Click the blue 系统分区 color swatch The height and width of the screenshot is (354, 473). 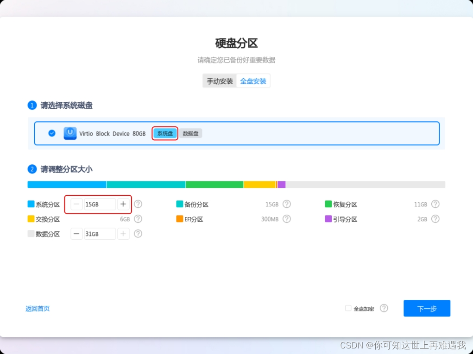[30, 204]
